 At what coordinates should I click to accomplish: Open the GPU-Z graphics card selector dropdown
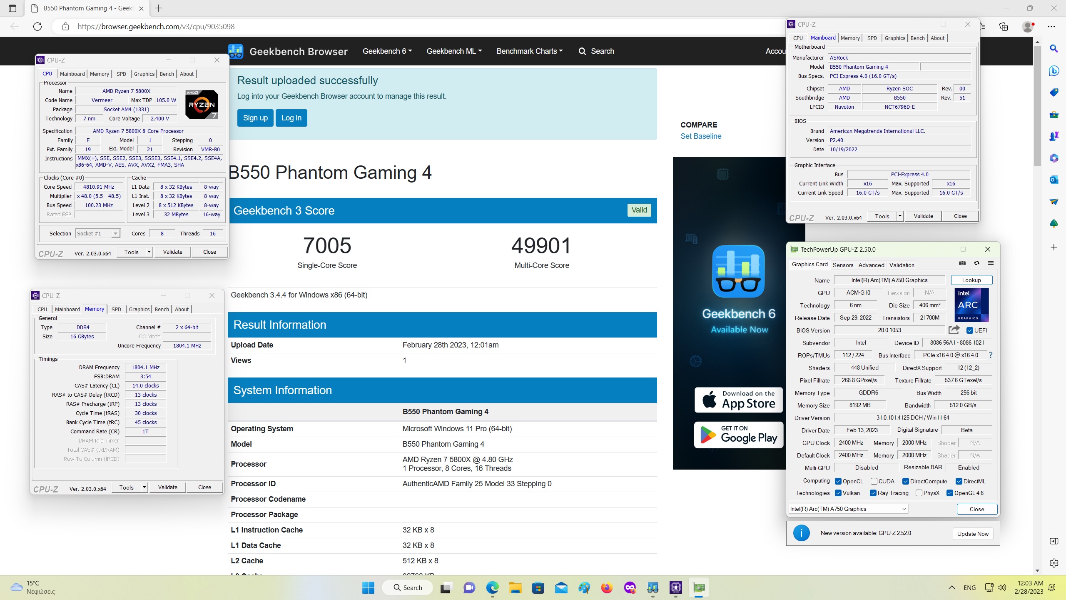848,509
